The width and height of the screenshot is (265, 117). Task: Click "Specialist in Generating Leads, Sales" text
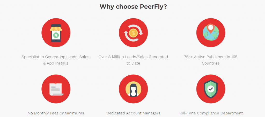click(56, 57)
